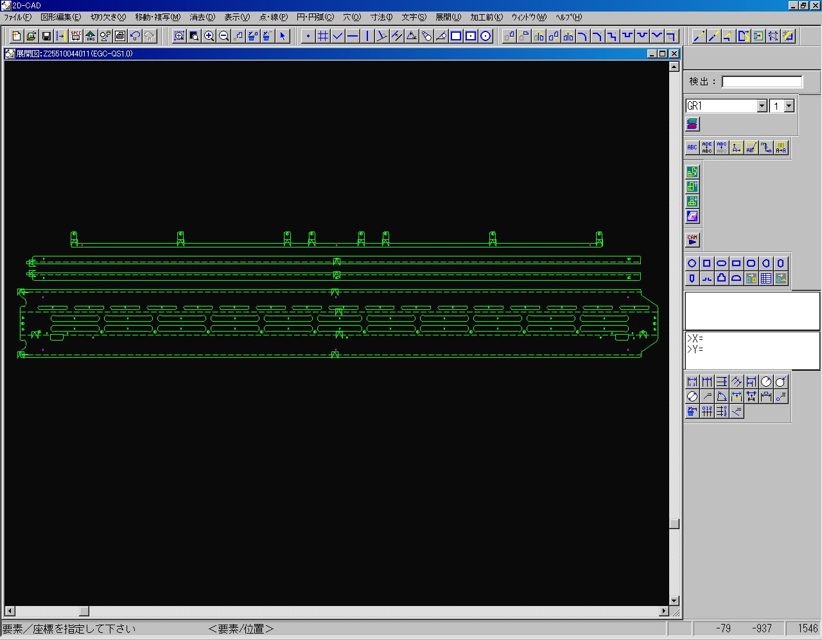Viewport: 822px width, 640px height.
Task: Open the 文字(S) menu
Action: pos(414,17)
